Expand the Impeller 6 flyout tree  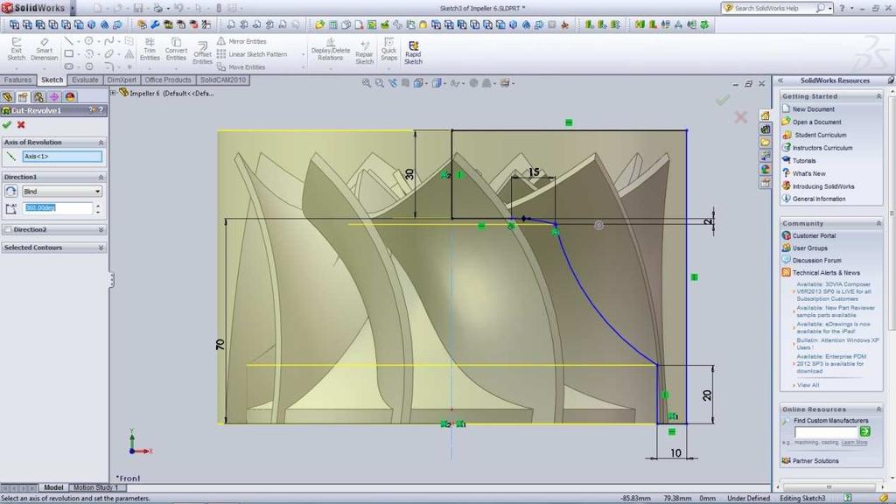[113, 93]
